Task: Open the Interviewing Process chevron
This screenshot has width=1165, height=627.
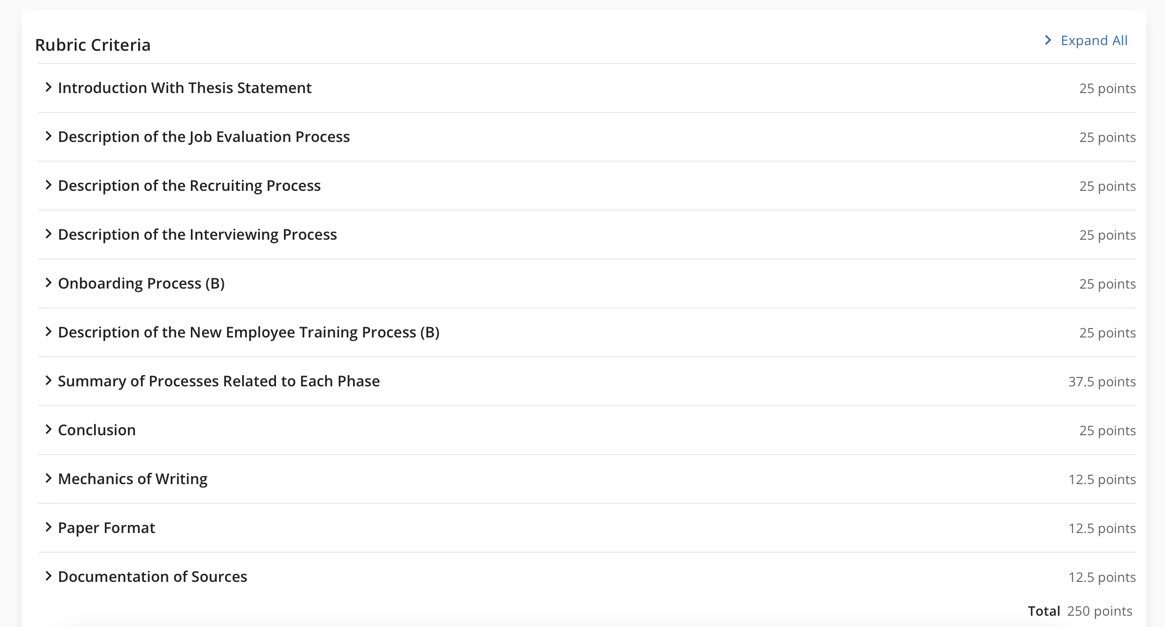Action: pos(48,234)
